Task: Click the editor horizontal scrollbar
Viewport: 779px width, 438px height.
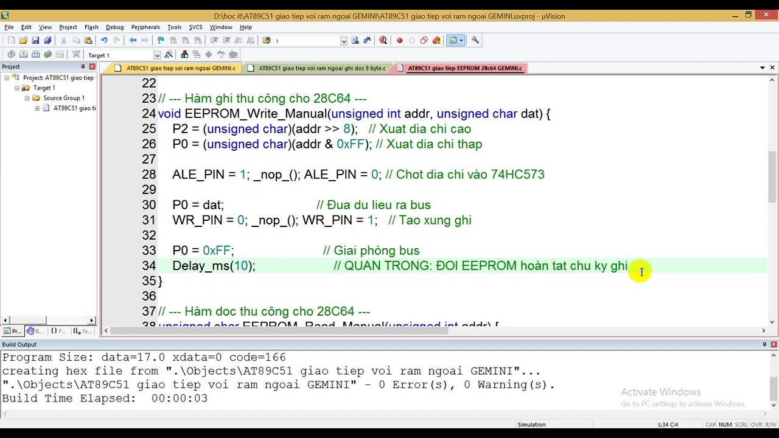Action: 435,331
